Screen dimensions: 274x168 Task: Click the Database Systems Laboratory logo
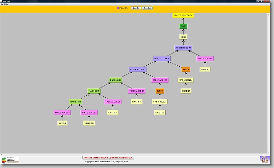(10, 160)
